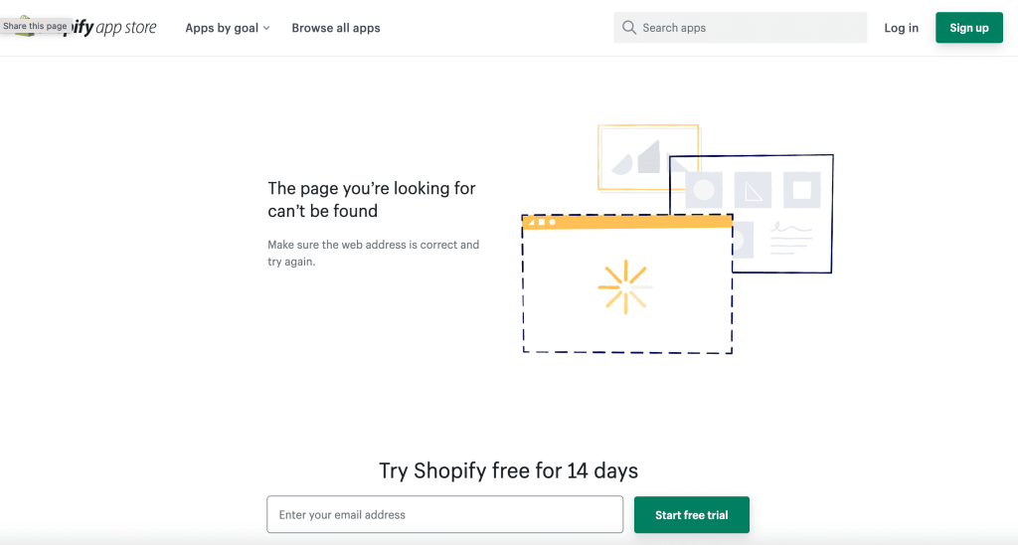Image resolution: width=1018 pixels, height=545 pixels.
Task: Open the Apps by goal menu
Action: (228, 28)
